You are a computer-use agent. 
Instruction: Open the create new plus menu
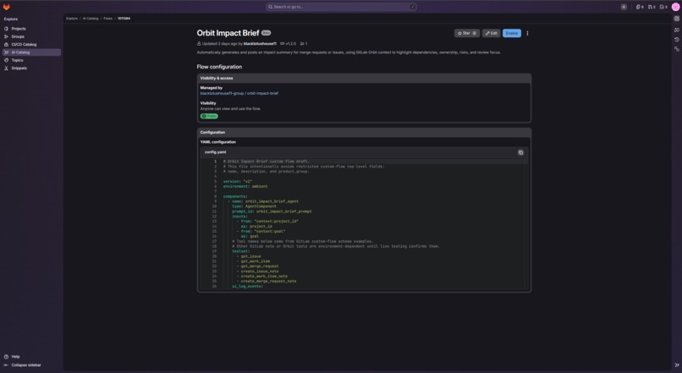click(624, 7)
